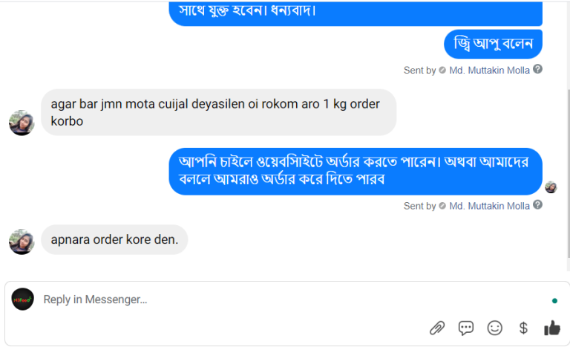Click the "agar bar jmn mota cuijal" message
The image size is (570, 350).
218,112
